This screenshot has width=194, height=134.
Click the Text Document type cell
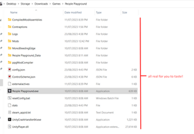pos(105,112)
